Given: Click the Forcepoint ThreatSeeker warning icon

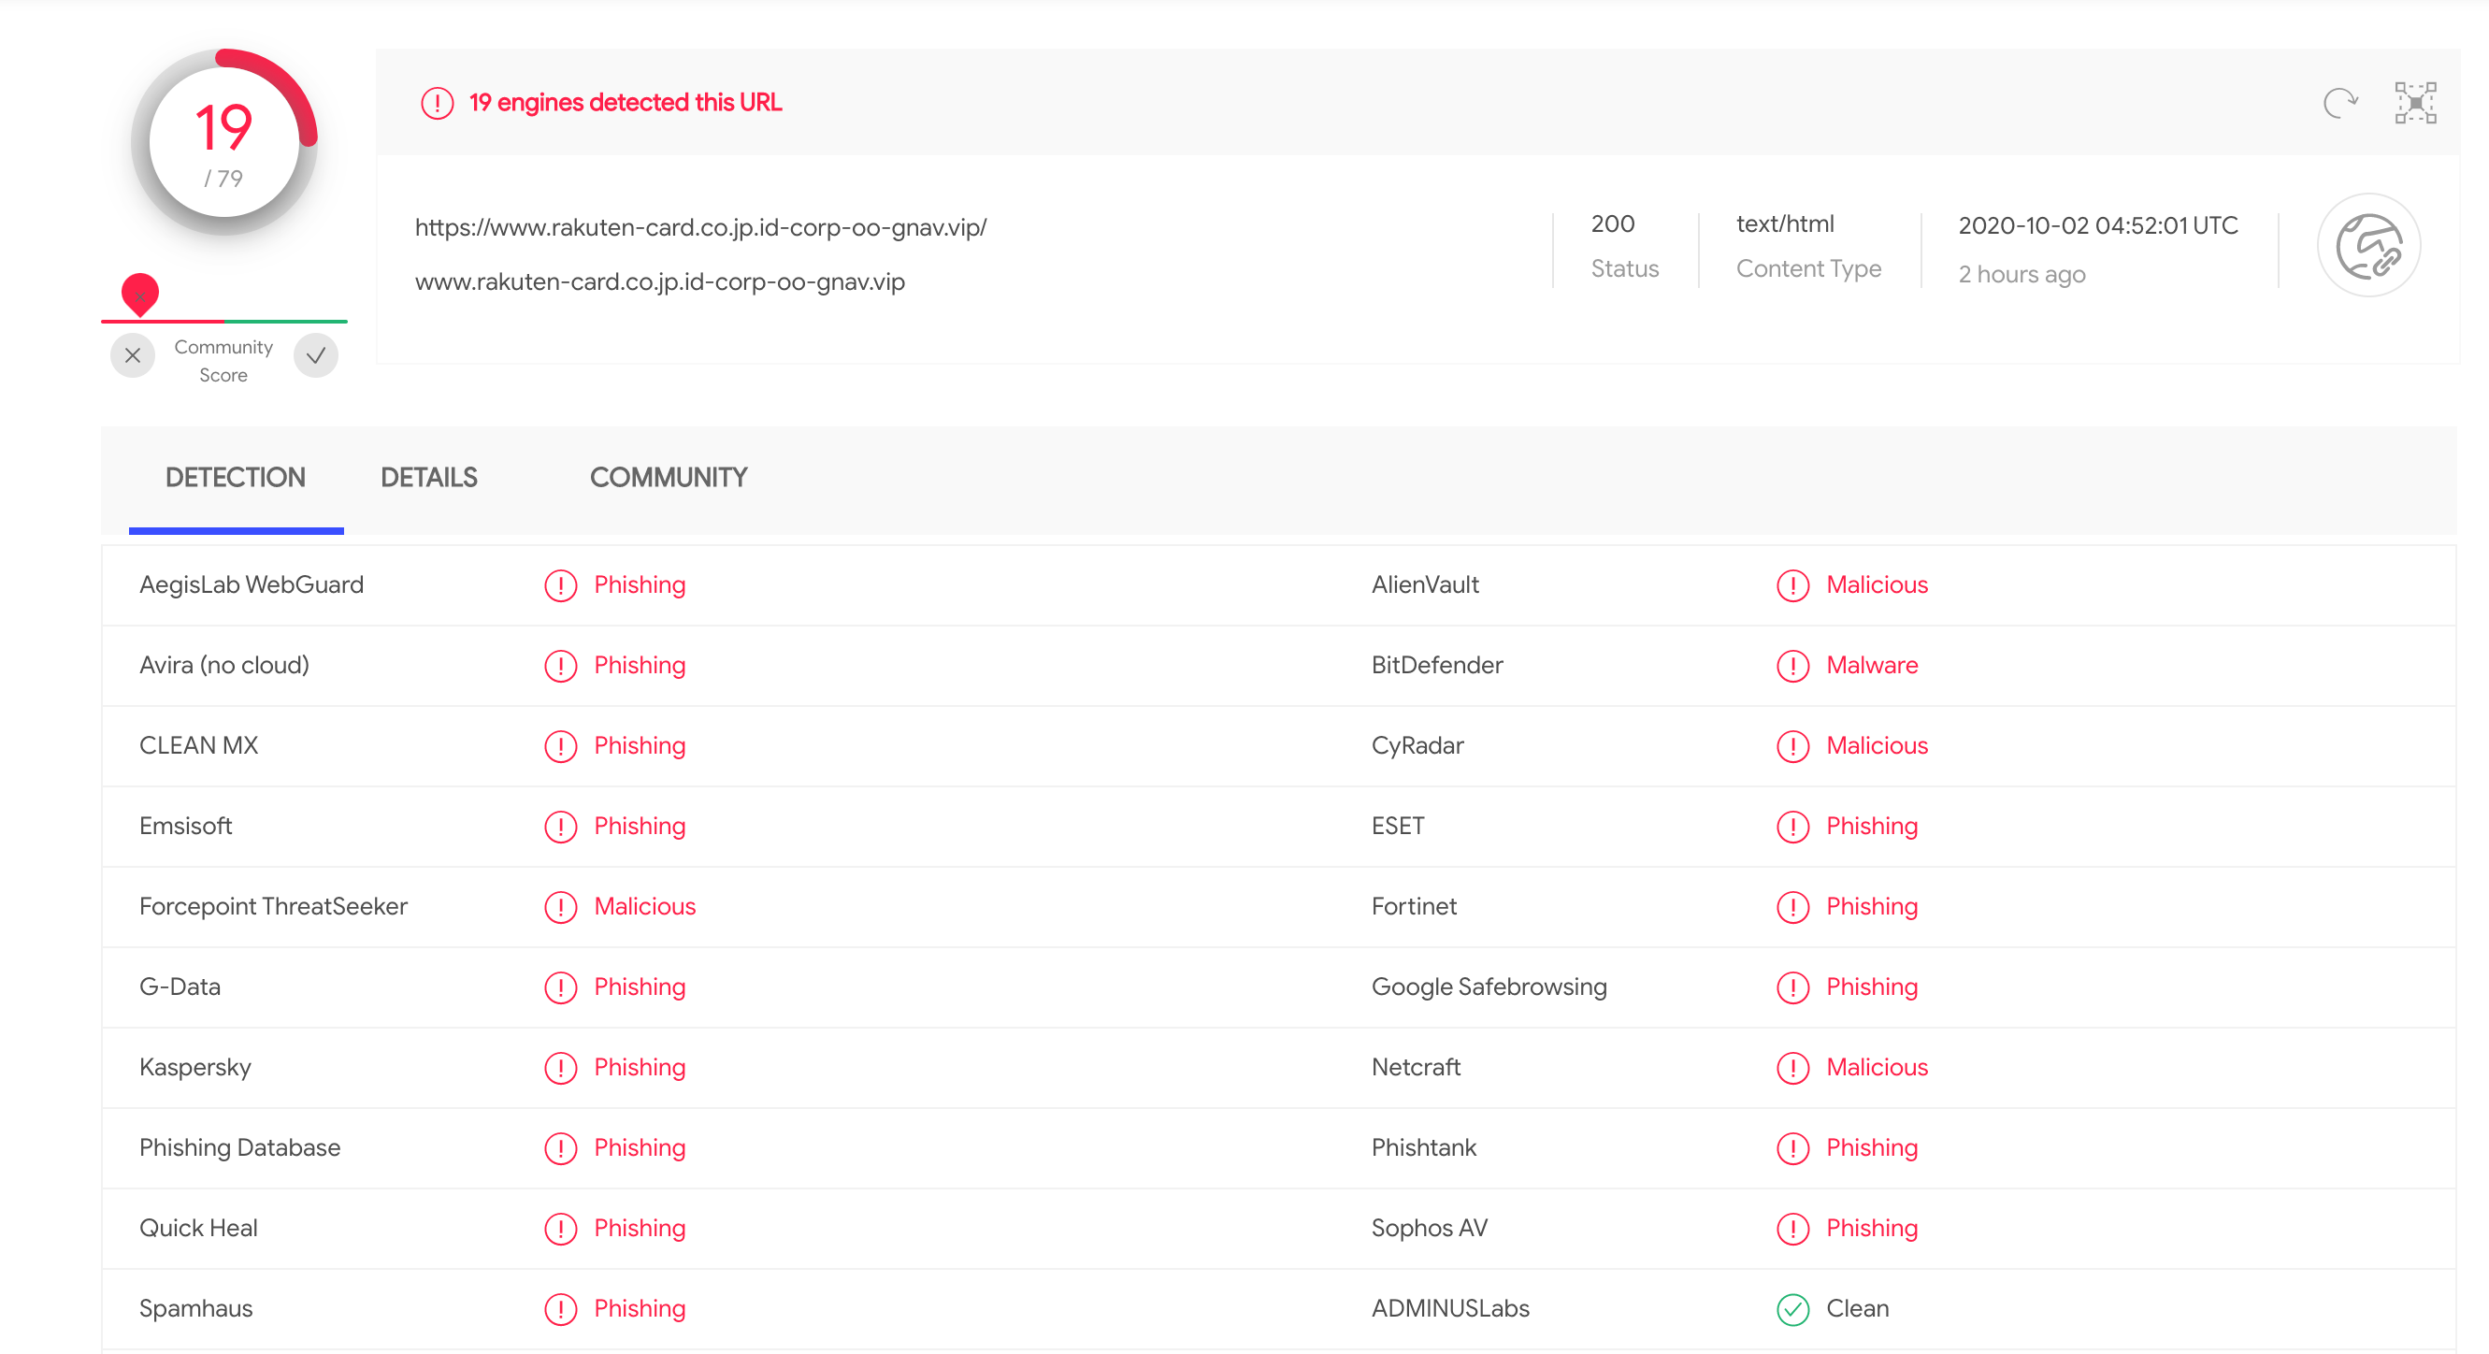Looking at the screenshot, I should coord(560,906).
